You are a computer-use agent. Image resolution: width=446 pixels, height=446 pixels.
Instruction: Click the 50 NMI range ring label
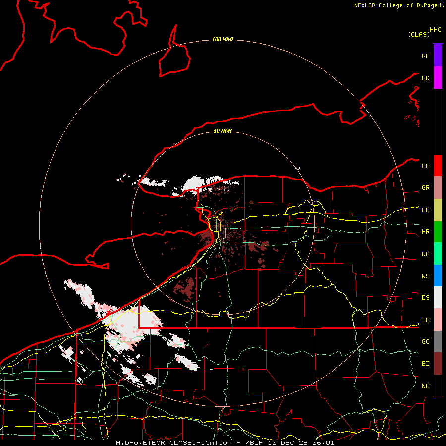pos(223,131)
